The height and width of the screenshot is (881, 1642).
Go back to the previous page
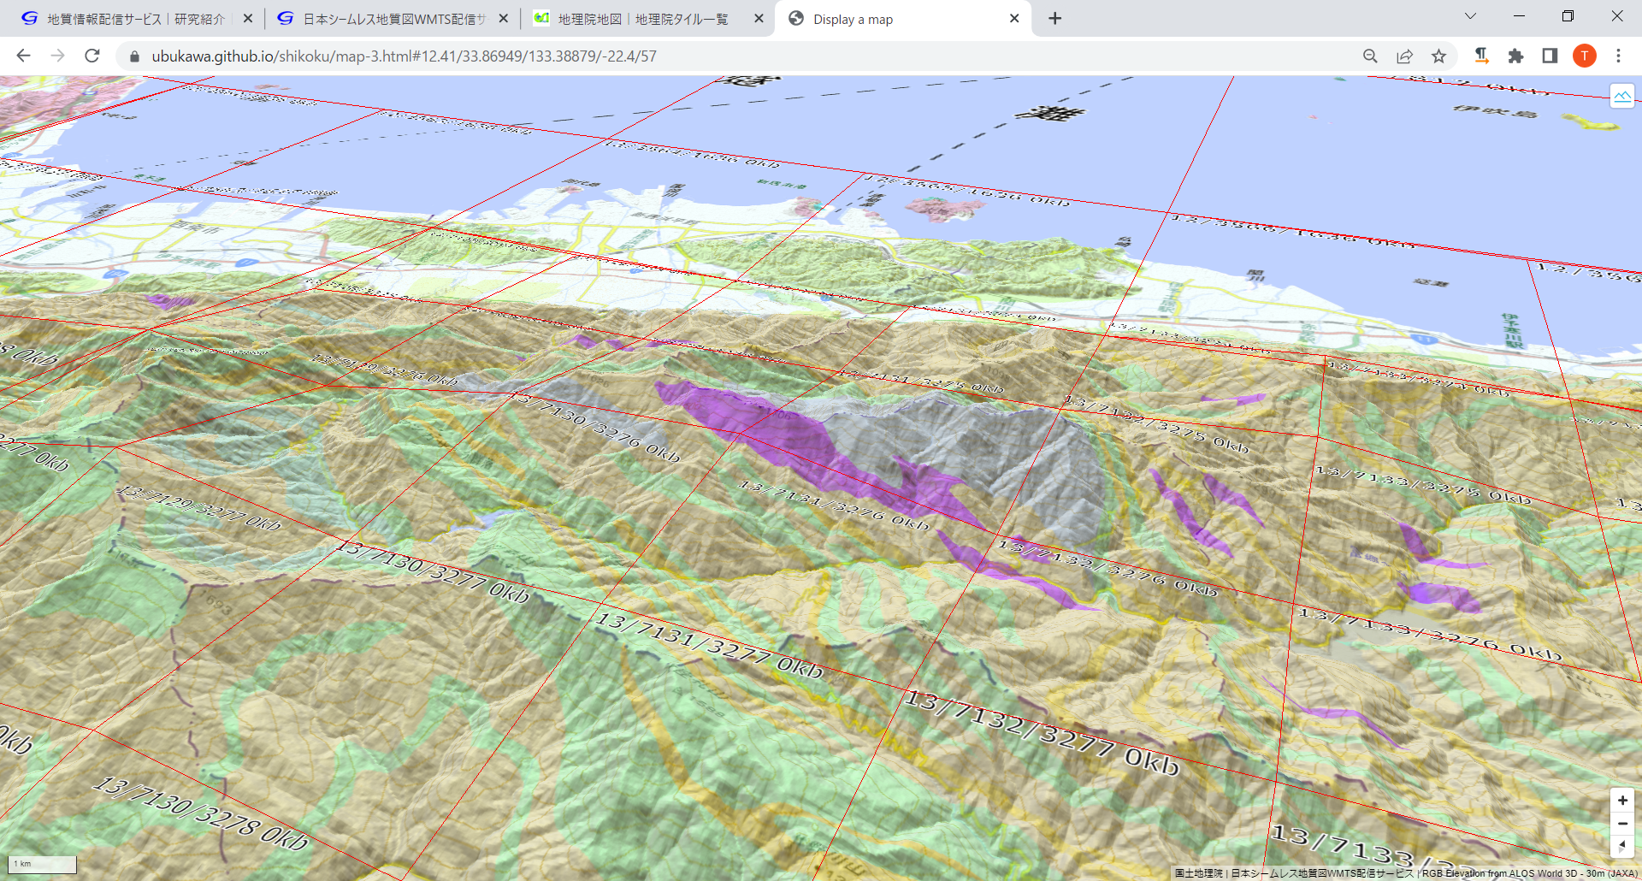pos(23,56)
